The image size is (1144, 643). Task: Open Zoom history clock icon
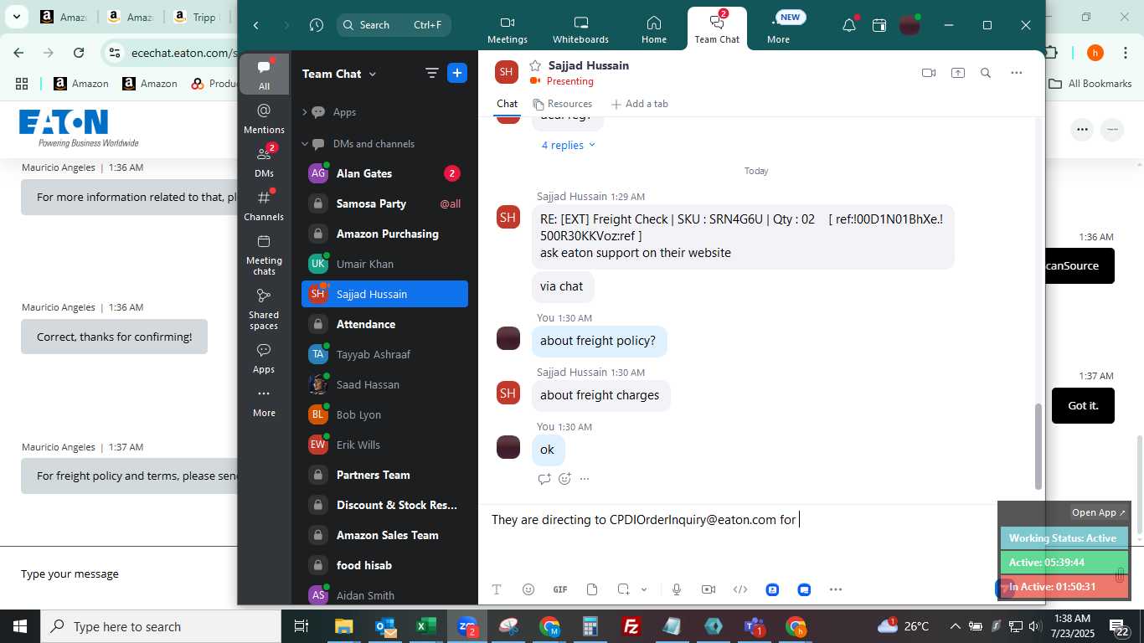point(316,25)
